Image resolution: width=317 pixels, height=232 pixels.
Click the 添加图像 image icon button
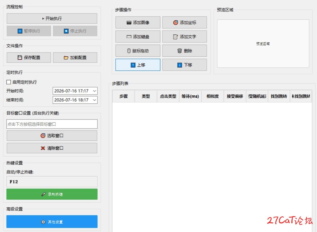(129, 22)
